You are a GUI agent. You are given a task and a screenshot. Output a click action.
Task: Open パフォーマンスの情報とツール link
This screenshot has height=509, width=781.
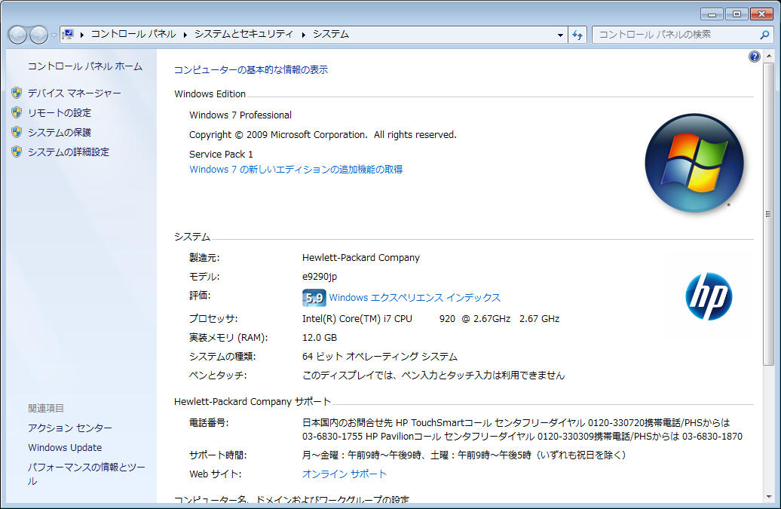86,474
